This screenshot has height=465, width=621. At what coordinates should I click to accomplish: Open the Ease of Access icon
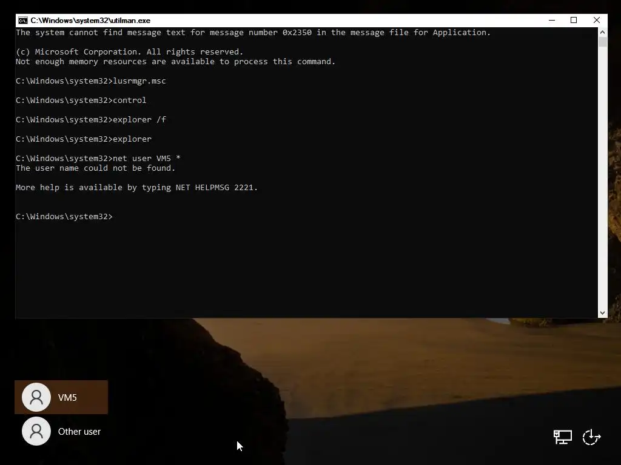pyautogui.click(x=592, y=437)
